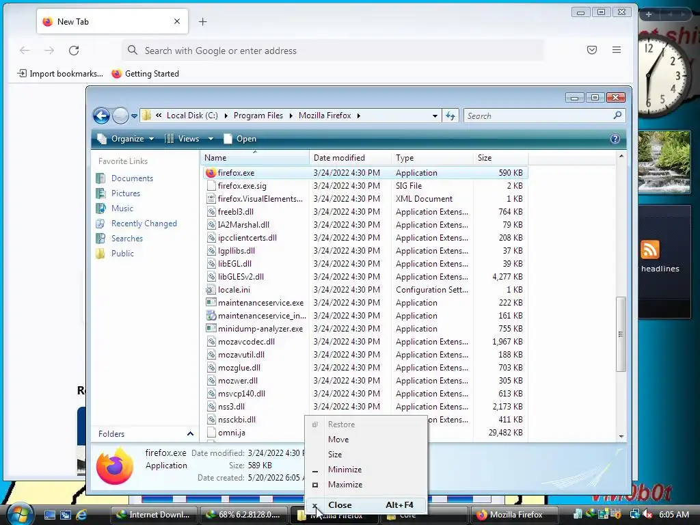Viewport: 700px width, 525px height.
Task: Sort by the Name column header
Action: point(255,158)
